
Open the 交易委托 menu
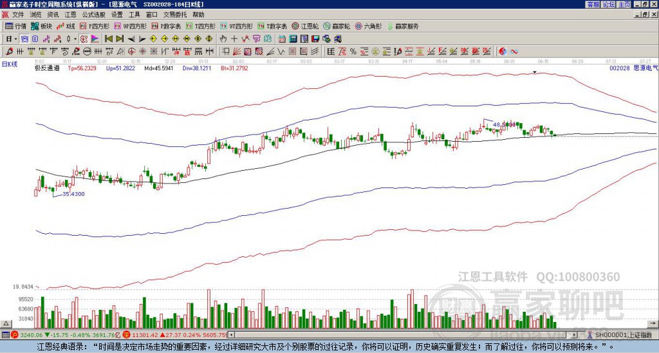(x=175, y=15)
